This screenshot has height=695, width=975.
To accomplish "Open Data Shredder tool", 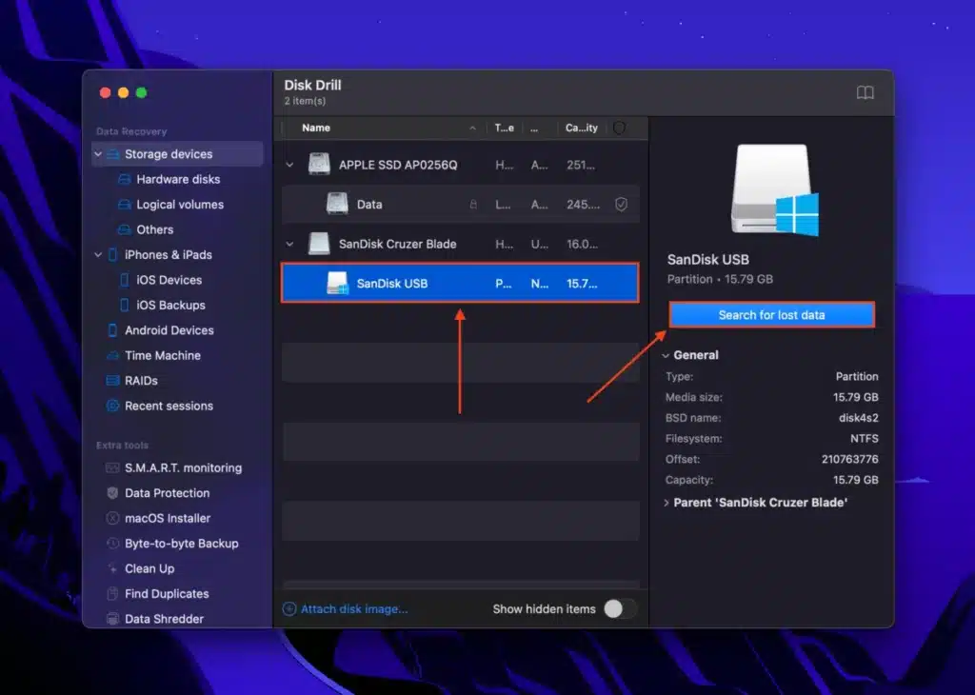I will [164, 619].
